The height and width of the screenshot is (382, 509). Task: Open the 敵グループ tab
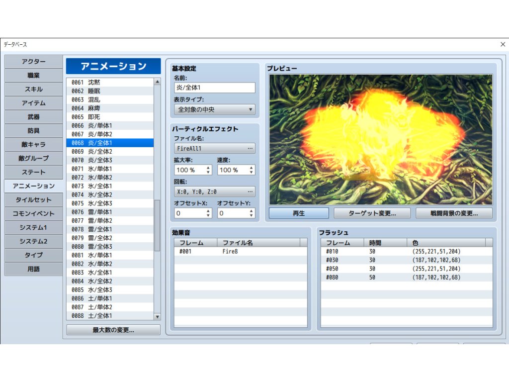(x=34, y=158)
